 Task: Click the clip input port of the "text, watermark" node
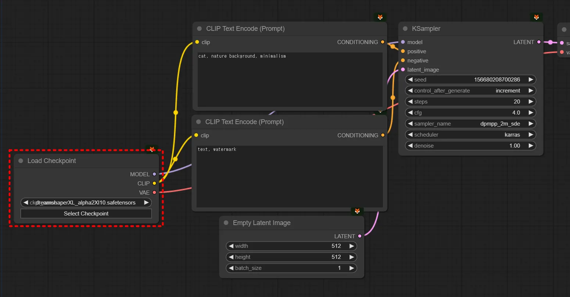(x=197, y=135)
